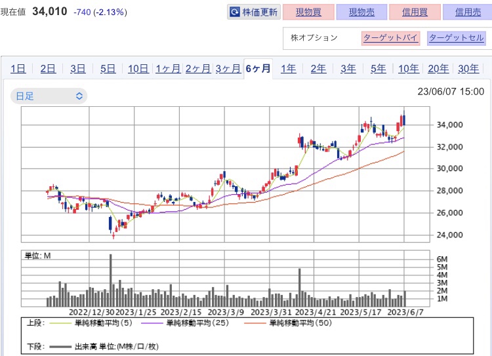
Task: Open the ターゲットセル link
Action: pos(457,38)
